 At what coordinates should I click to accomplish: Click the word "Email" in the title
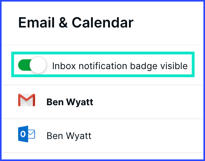36,23
